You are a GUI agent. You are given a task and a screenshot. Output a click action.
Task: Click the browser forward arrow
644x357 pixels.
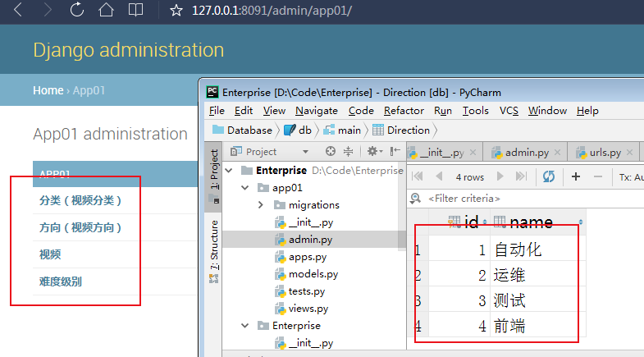click(48, 10)
